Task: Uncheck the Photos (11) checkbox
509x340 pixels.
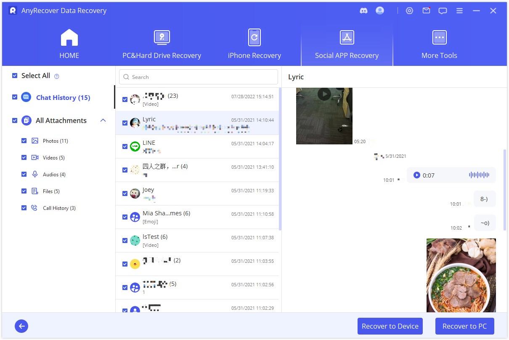Action: click(24, 141)
